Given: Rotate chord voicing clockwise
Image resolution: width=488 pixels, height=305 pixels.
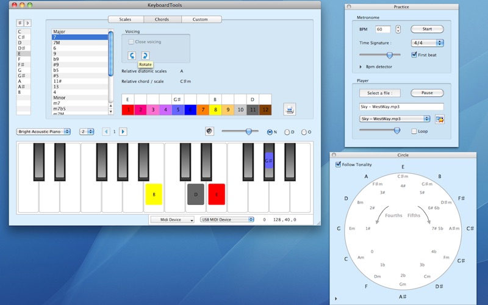Looking at the screenshot, I should [x=145, y=56].
